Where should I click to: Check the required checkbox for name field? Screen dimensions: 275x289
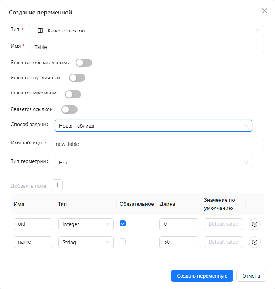123,242
